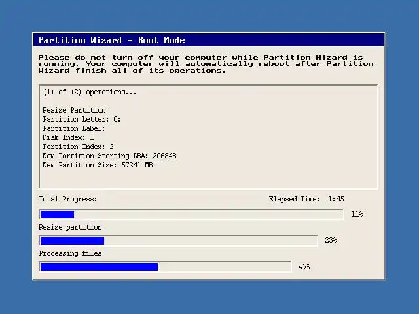419x314 pixels.
Task: Click 'New Partition Size: 57241 MB' line
Action: point(98,165)
